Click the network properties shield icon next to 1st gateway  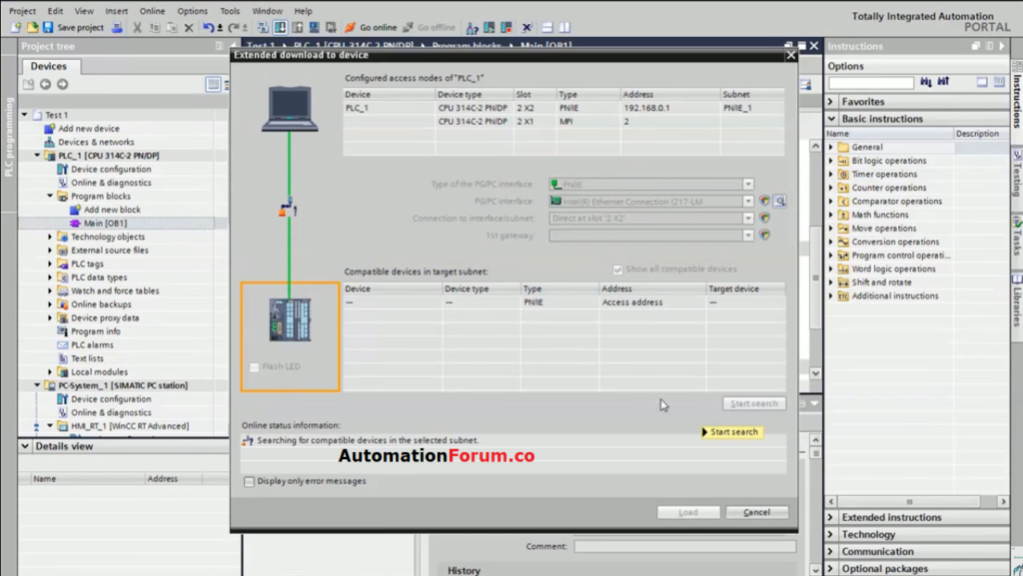pyautogui.click(x=764, y=235)
